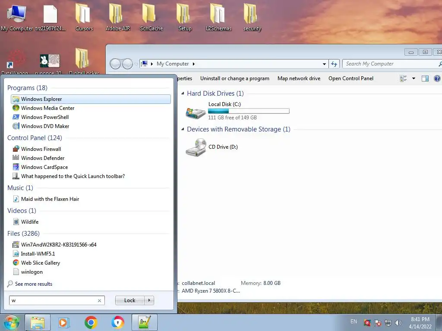Open Action Center flag tray icon
This screenshot has width=442, height=331.
pyautogui.click(x=377, y=323)
